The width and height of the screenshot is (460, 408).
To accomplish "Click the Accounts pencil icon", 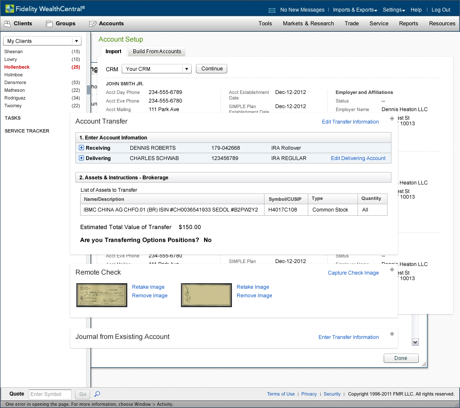I will coord(93,24).
